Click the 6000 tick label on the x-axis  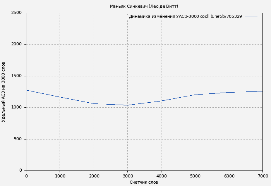point(229,176)
